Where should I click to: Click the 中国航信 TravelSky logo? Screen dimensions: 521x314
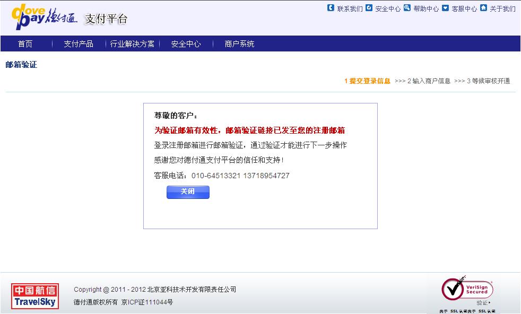coord(35,296)
